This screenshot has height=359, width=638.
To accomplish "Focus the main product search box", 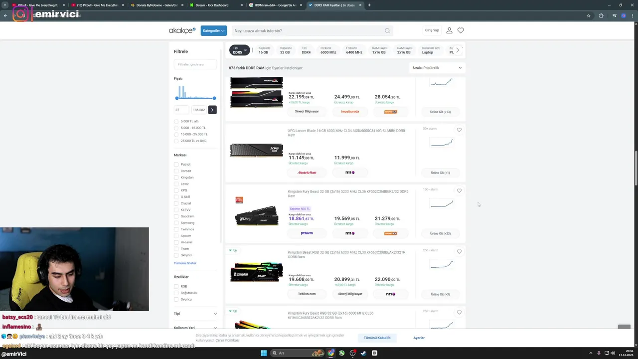I will [313, 31].
